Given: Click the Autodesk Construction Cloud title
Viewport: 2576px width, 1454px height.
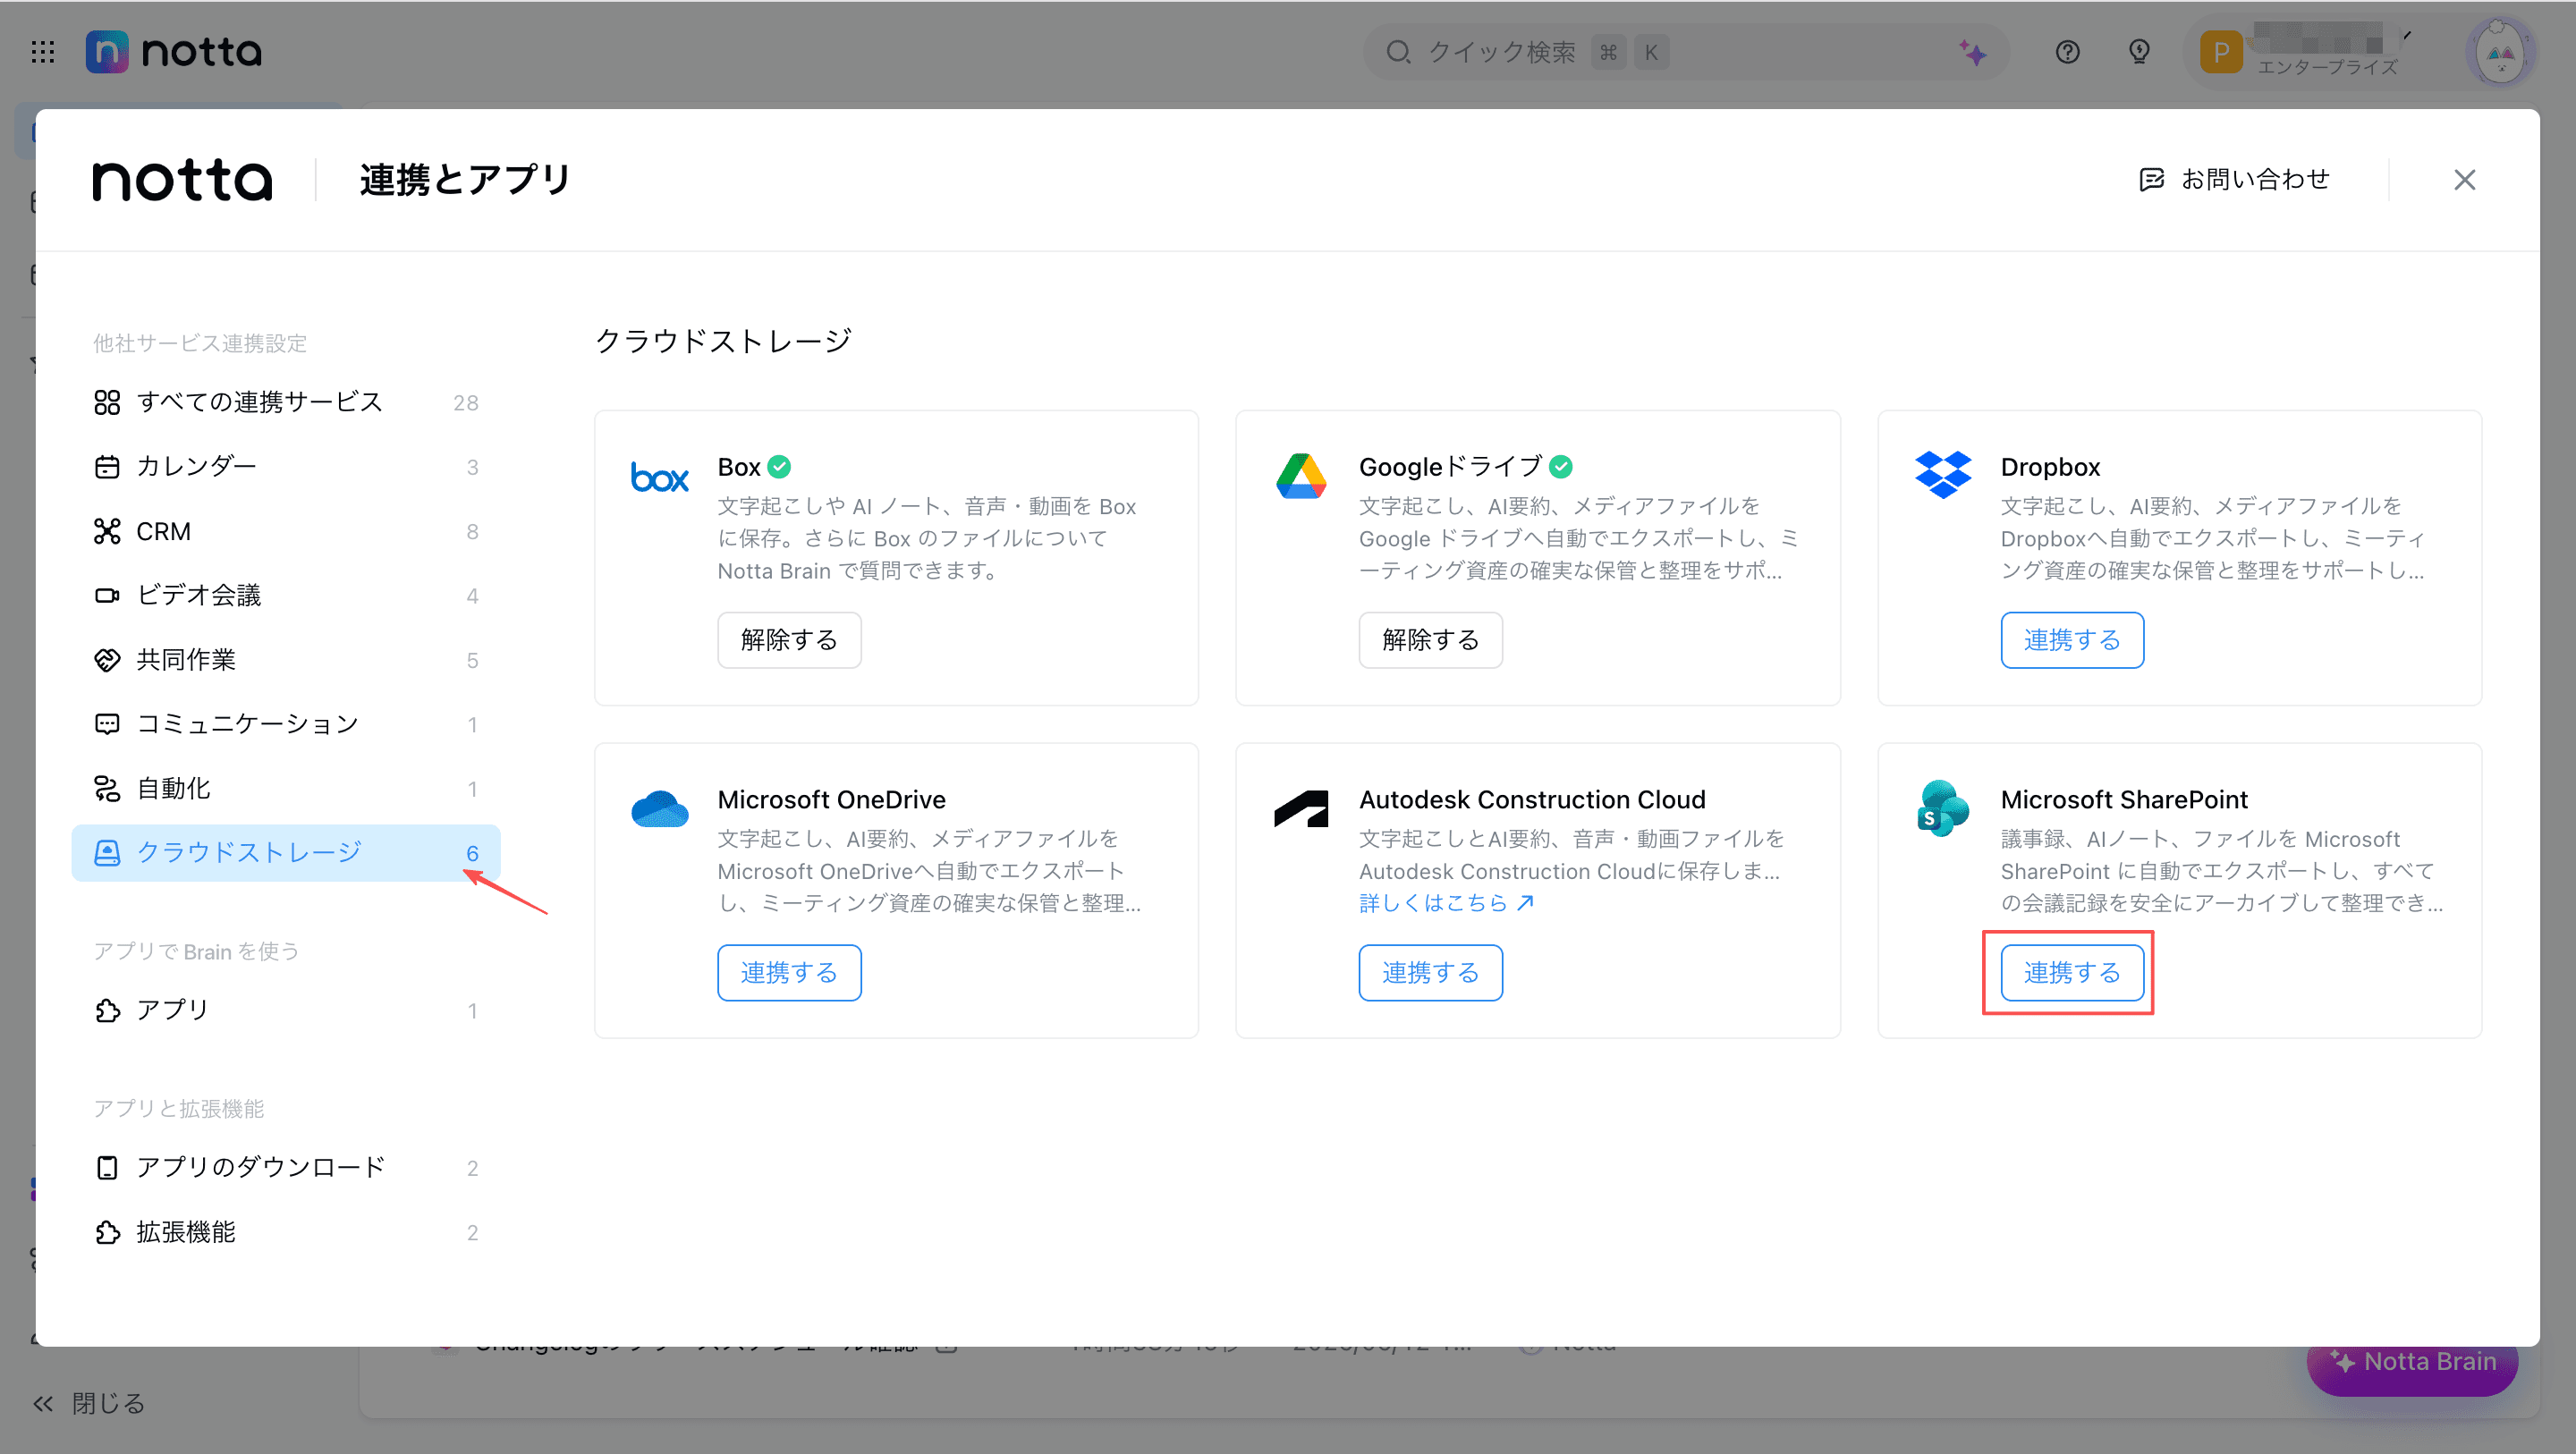Looking at the screenshot, I should [1532, 800].
